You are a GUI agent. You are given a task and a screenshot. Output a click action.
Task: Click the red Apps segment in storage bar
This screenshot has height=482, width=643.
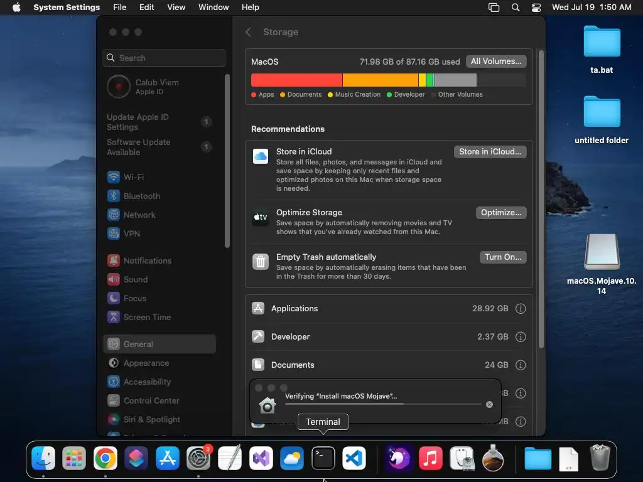click(296, 80)
